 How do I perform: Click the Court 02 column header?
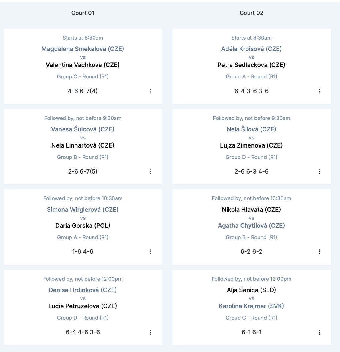pos(251,13)
